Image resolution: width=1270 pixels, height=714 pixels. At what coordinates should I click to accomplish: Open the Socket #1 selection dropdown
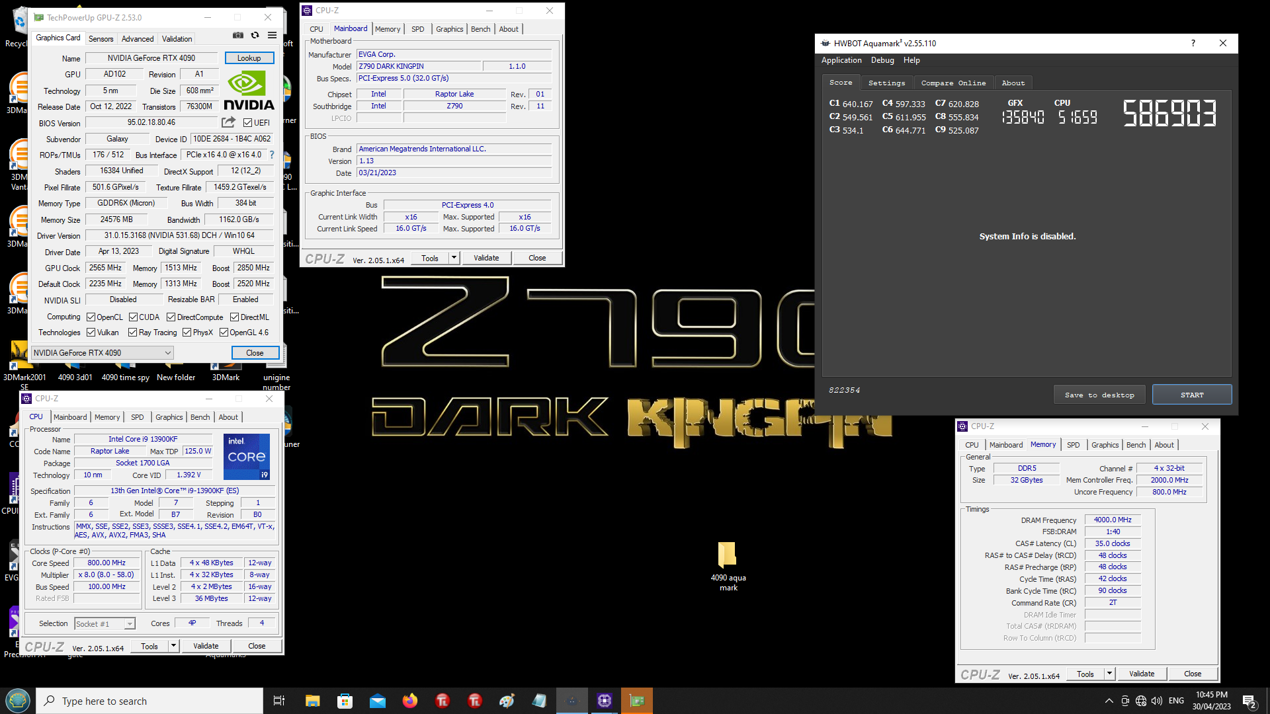point(105,623)
